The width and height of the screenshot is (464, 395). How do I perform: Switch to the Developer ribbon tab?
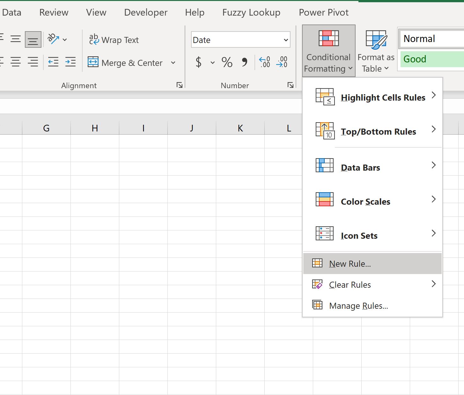coord(145,12)
